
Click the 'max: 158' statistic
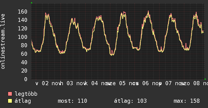(187, 101)
